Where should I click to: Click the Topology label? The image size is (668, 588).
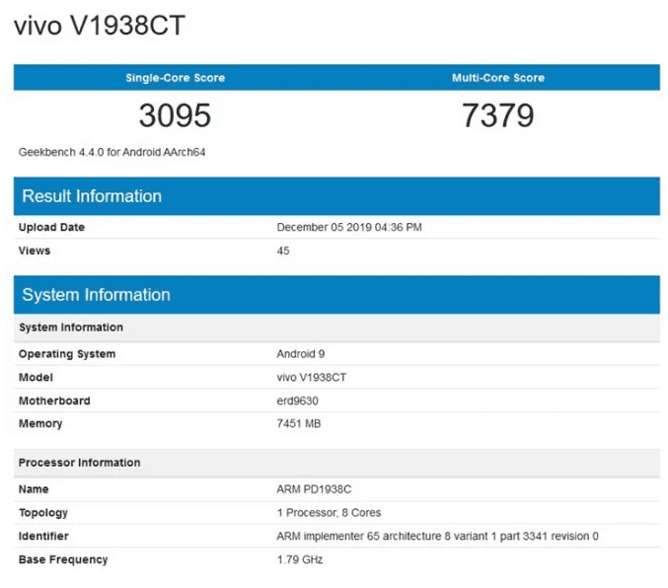(x=43, y=513)
